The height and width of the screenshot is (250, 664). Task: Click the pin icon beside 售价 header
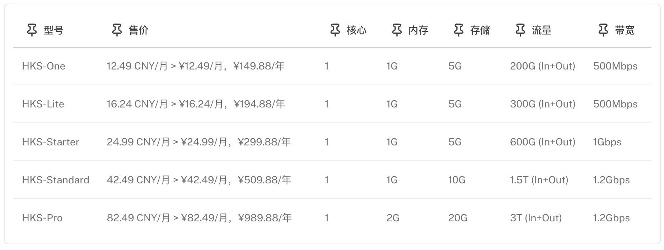click(x=117, y=30)
